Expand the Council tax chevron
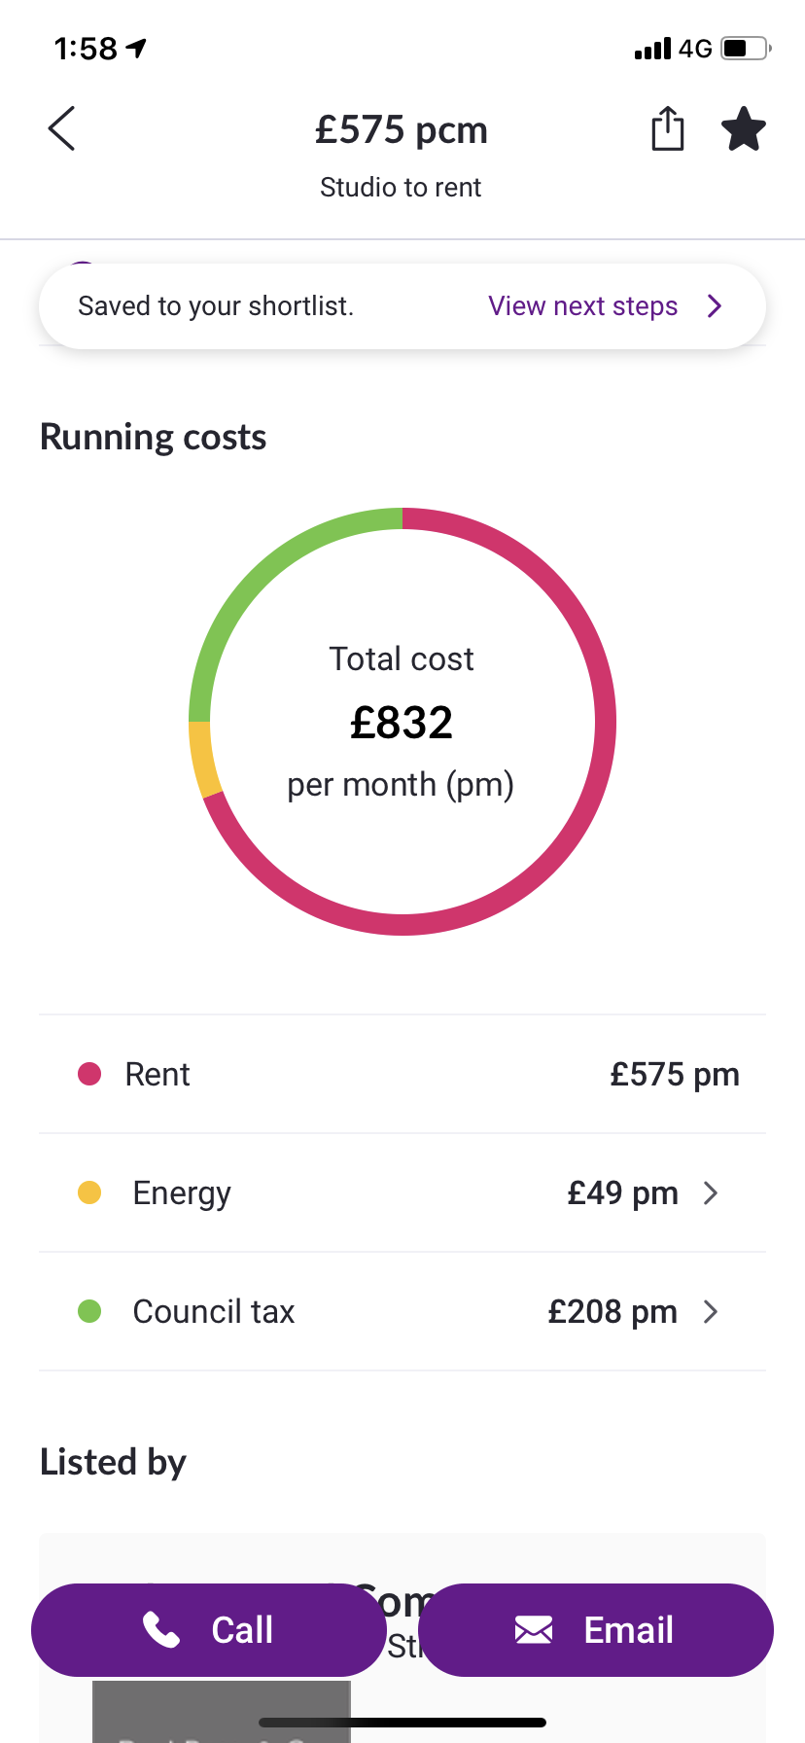Viewport: 805px width, 1743px height. click(711, 1311)
